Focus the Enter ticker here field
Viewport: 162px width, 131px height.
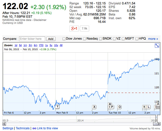[32, 39]
